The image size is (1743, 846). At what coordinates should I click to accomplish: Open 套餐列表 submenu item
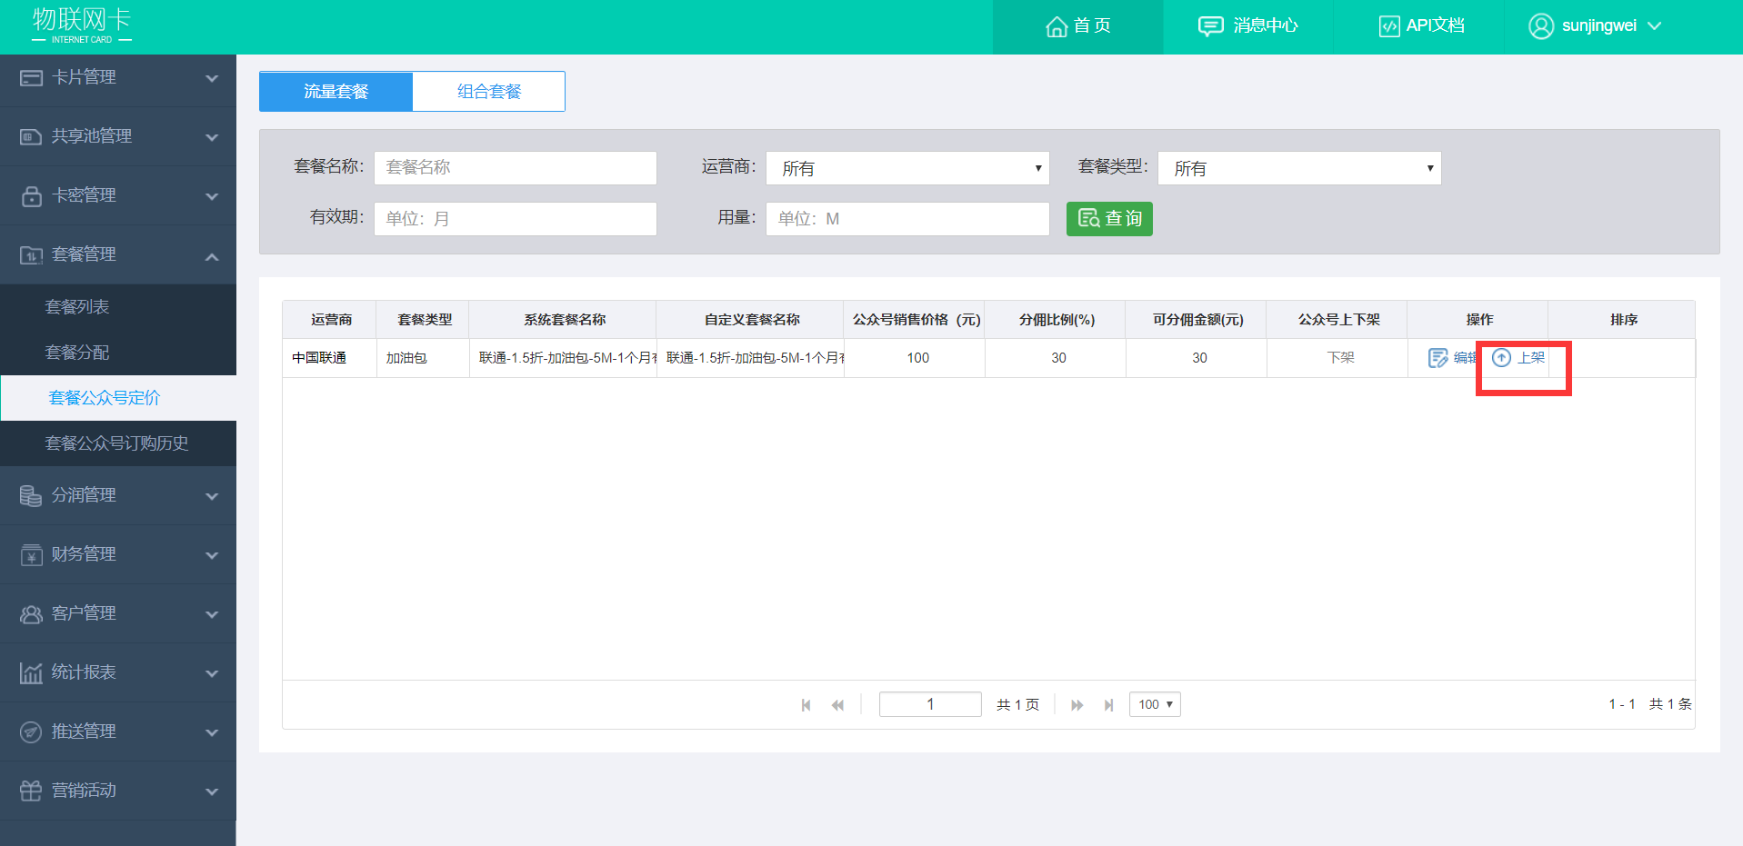[x=118, y=307]
